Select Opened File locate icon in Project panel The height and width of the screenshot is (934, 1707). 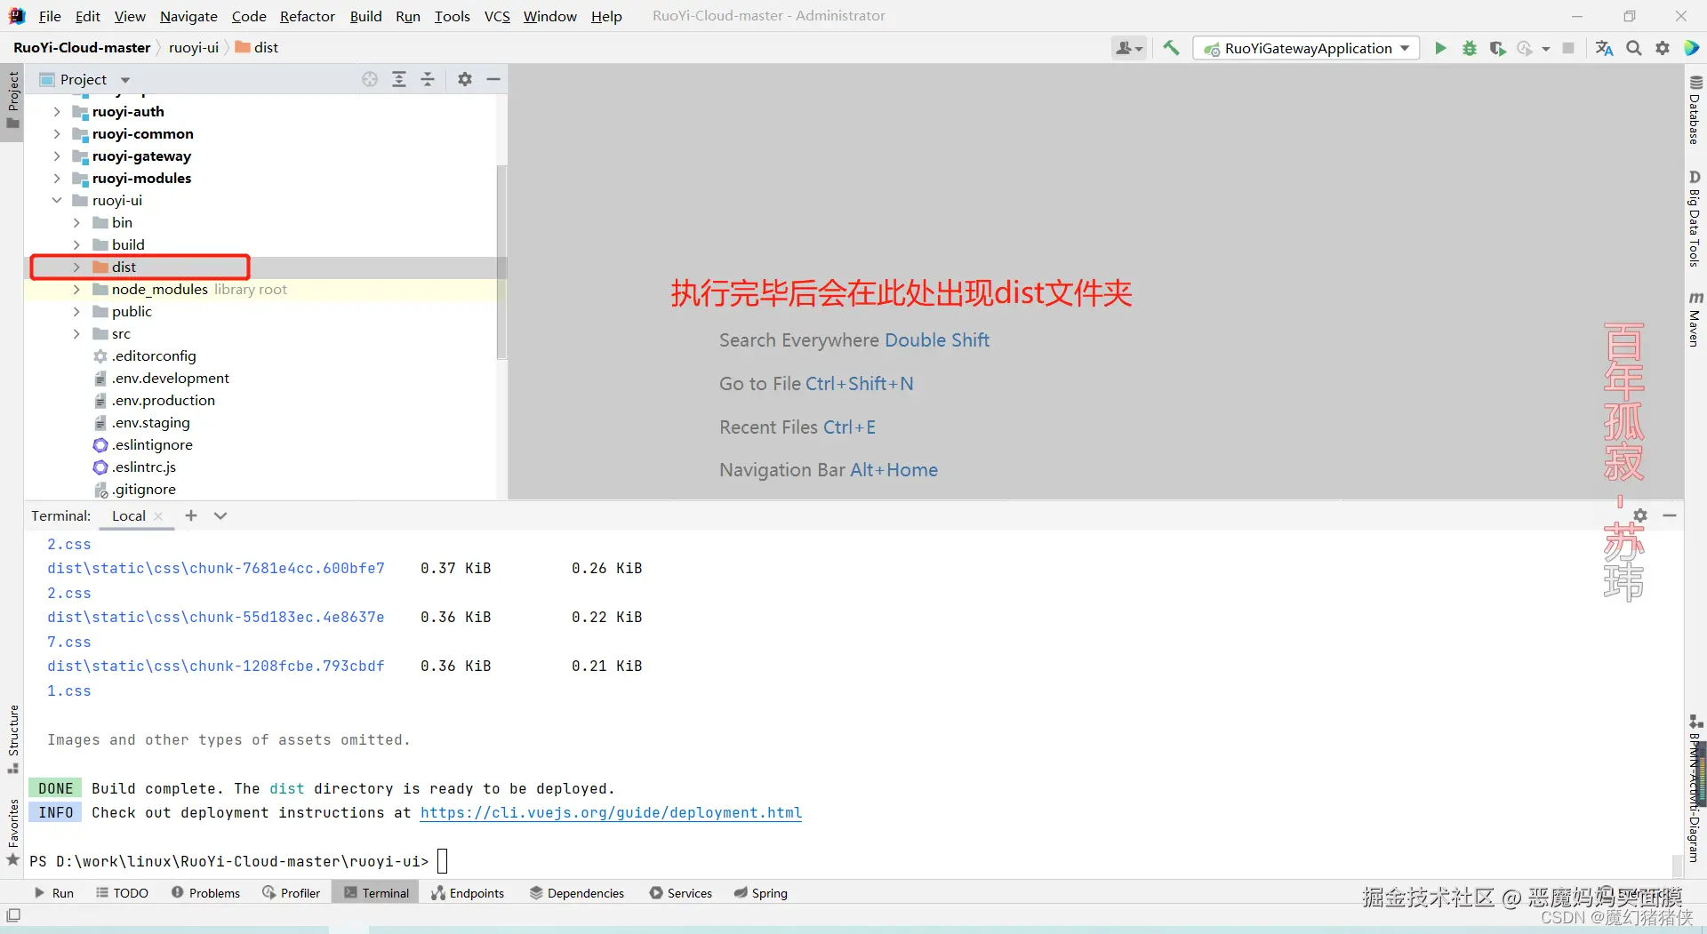tap(370, 79)
